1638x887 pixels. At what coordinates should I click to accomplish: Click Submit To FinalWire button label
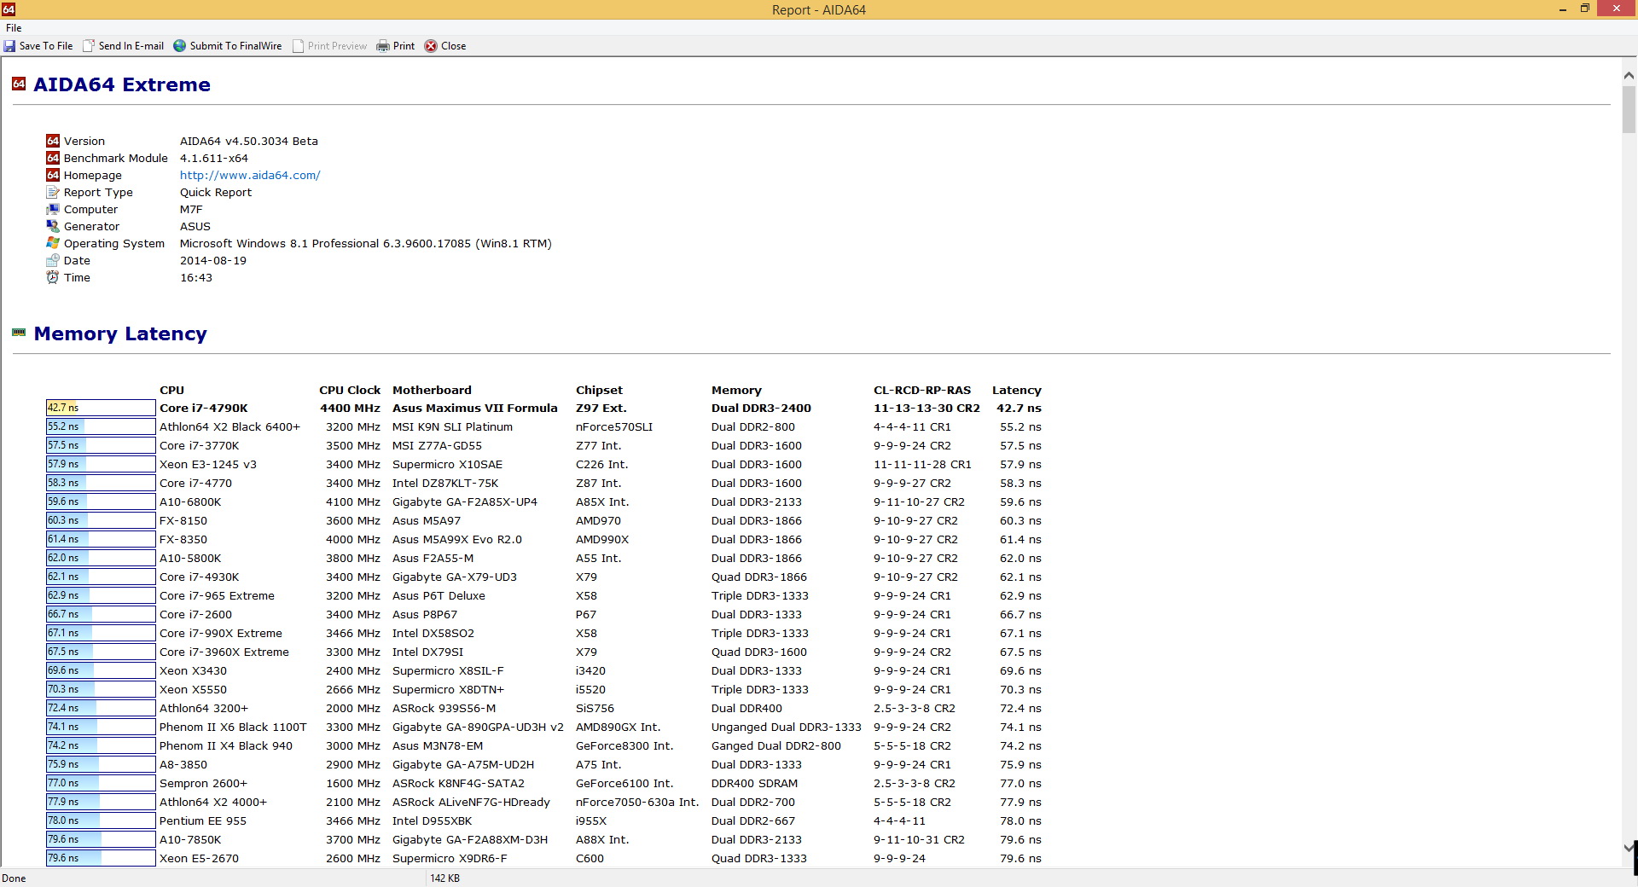(x=235, y=46)
